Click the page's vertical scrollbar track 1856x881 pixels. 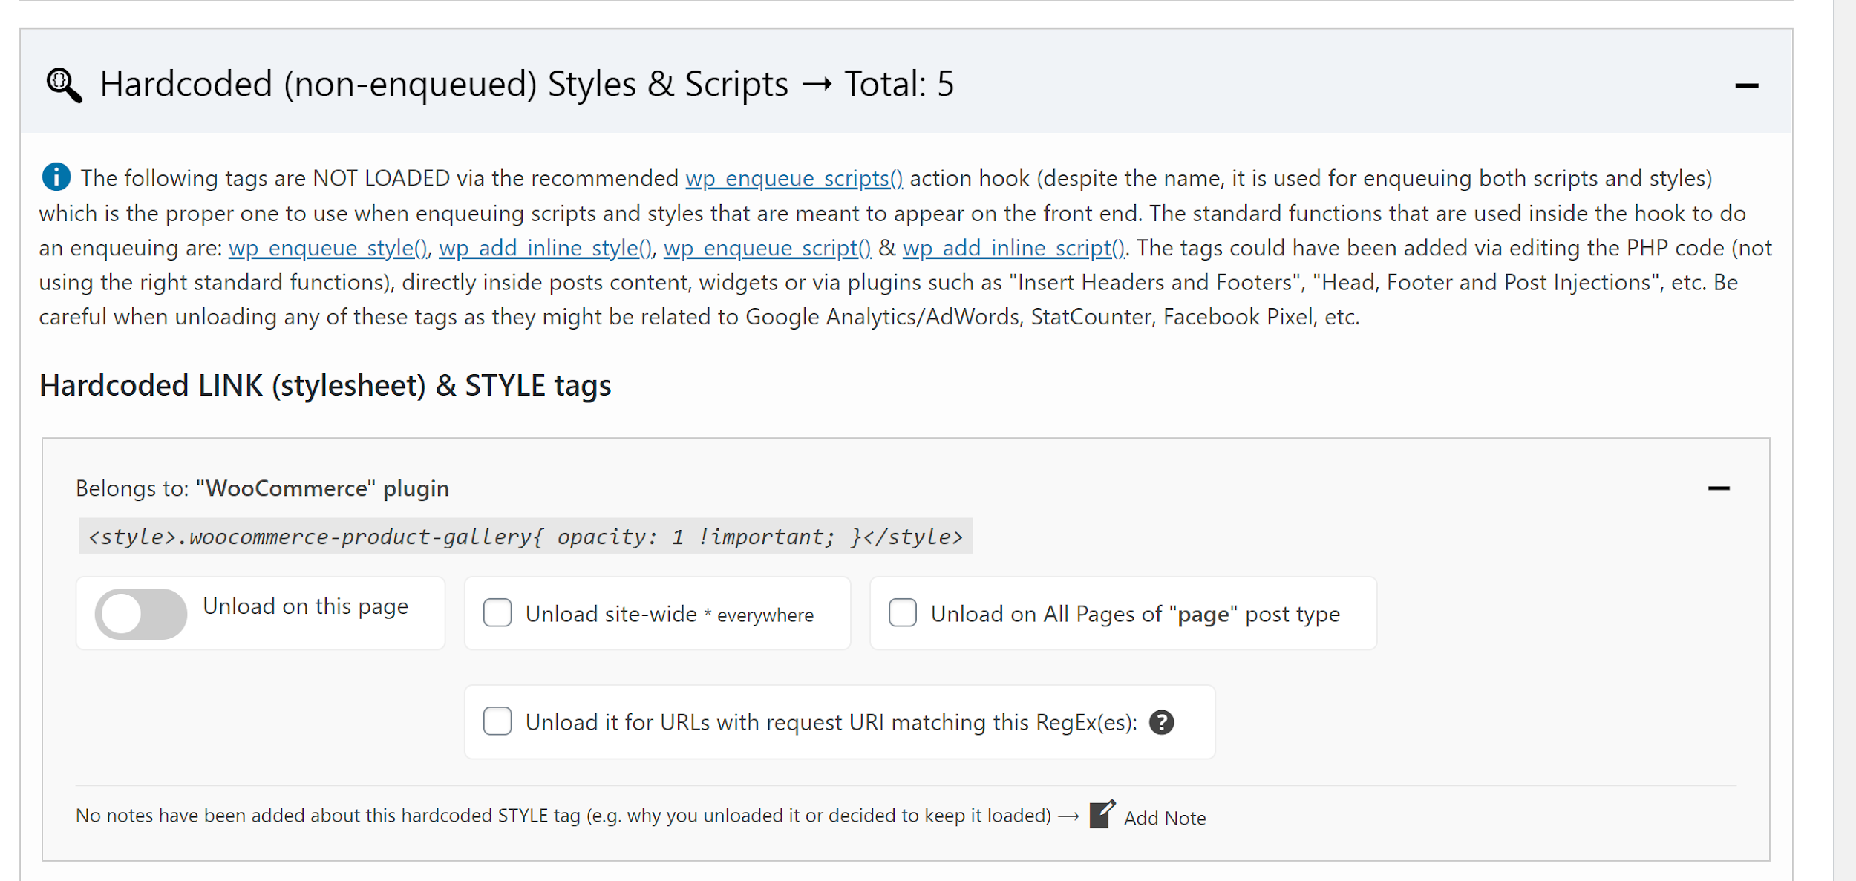click(1844, 445)
